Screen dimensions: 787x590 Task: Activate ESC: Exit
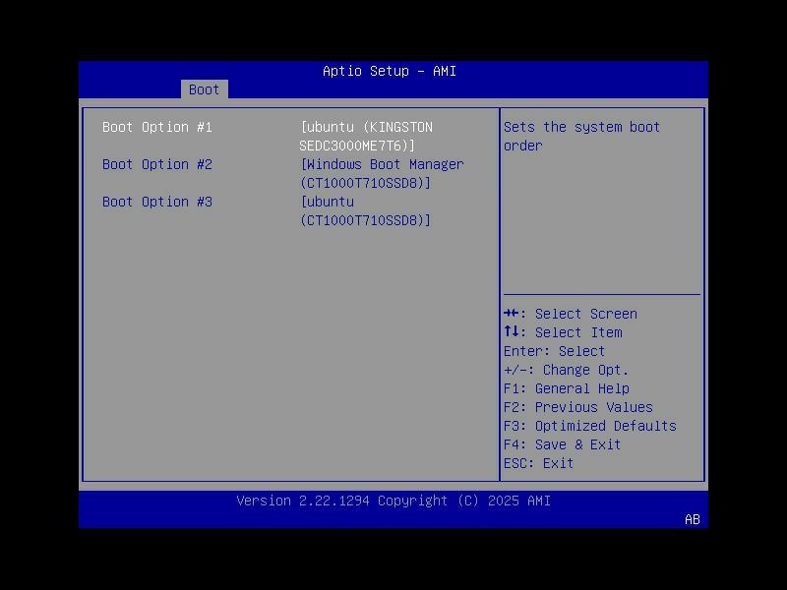(535, 463)
